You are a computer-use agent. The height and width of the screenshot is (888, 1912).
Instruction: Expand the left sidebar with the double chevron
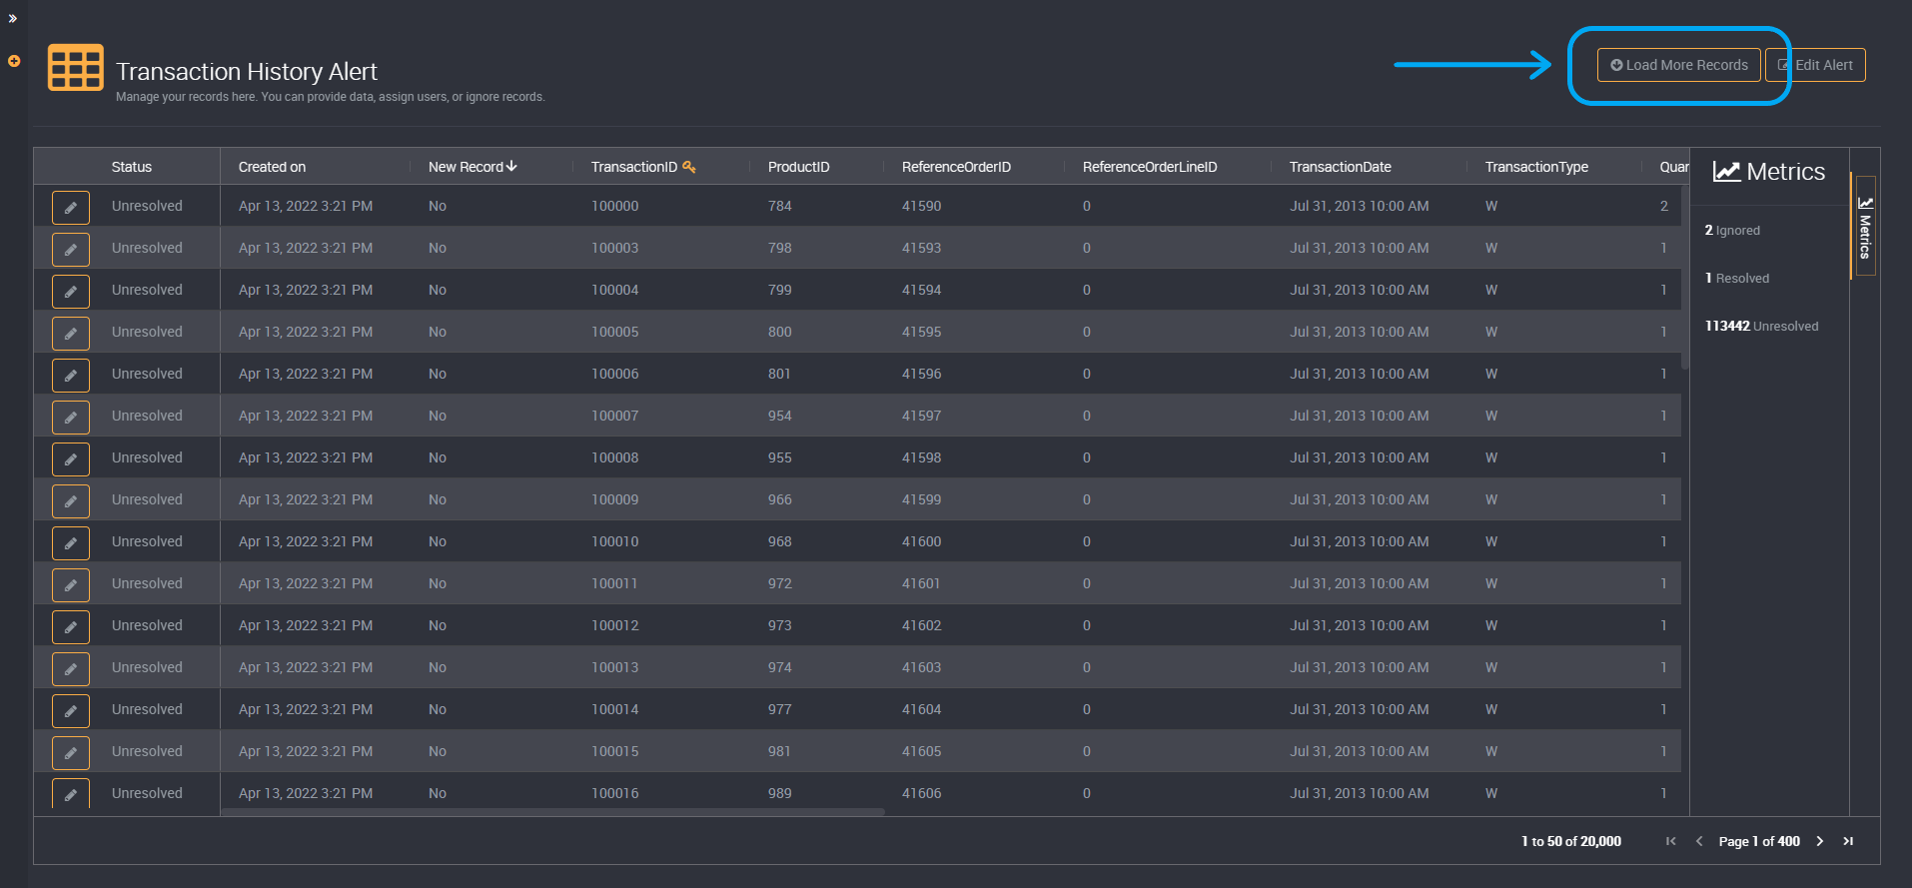tap(13, 19)
